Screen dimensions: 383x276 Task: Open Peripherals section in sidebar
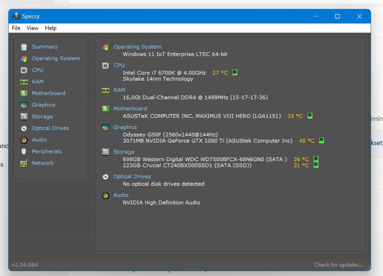[47, 152]
